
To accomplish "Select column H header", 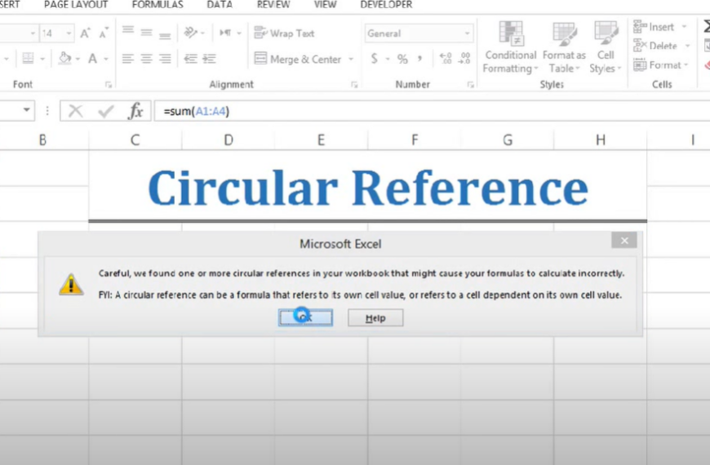I will pyautogui.click(x=601, y=139).
